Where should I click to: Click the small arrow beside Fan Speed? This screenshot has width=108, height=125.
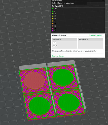(x=64, y=3)
